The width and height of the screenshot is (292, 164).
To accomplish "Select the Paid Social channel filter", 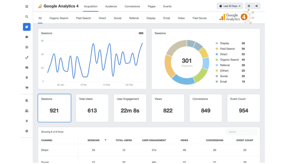I will [199, 18].
